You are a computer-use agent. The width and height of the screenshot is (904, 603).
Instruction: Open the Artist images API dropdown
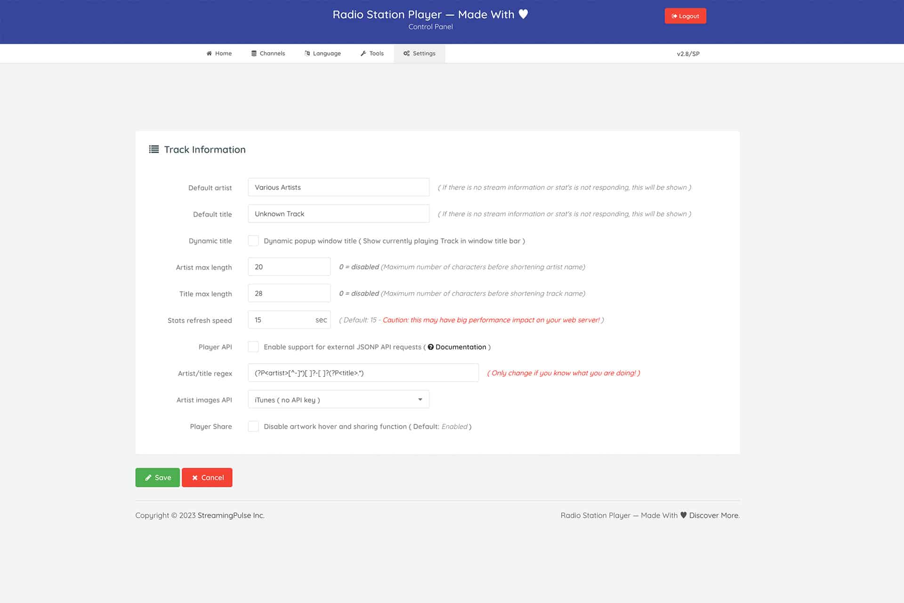point(339,399)
